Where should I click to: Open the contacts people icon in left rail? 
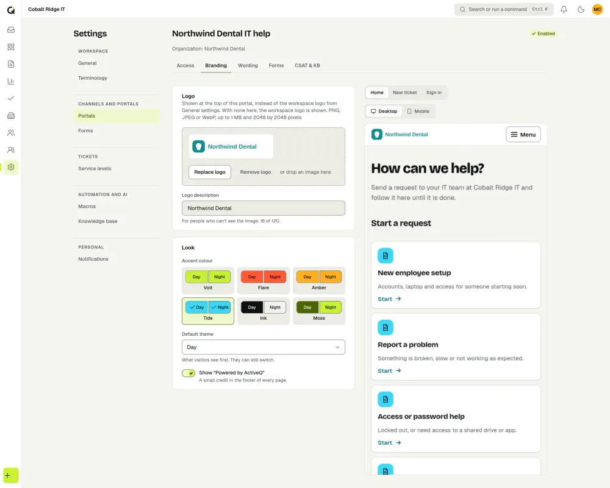11,132
